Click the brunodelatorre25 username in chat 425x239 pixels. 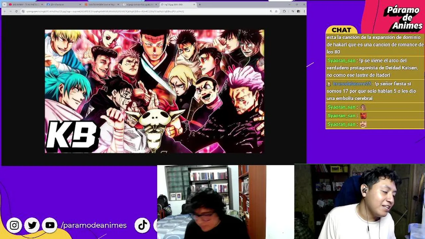352,84
